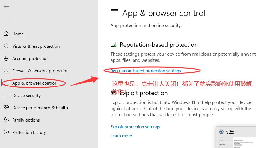Image resolution: width=256 pixels, height=148 pixels.
Task: Select App & browser control in sidebar
Action: pyautogui.click(x=34, y=83)
